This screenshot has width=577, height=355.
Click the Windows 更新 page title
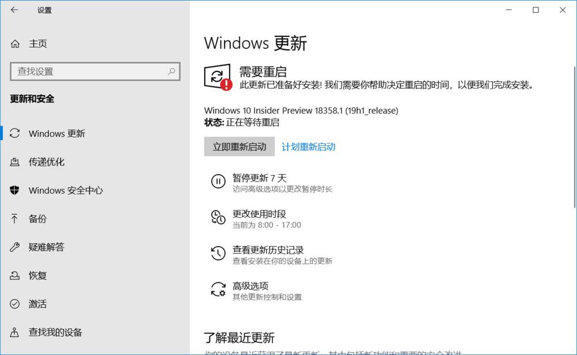click(x=256, y=43)
